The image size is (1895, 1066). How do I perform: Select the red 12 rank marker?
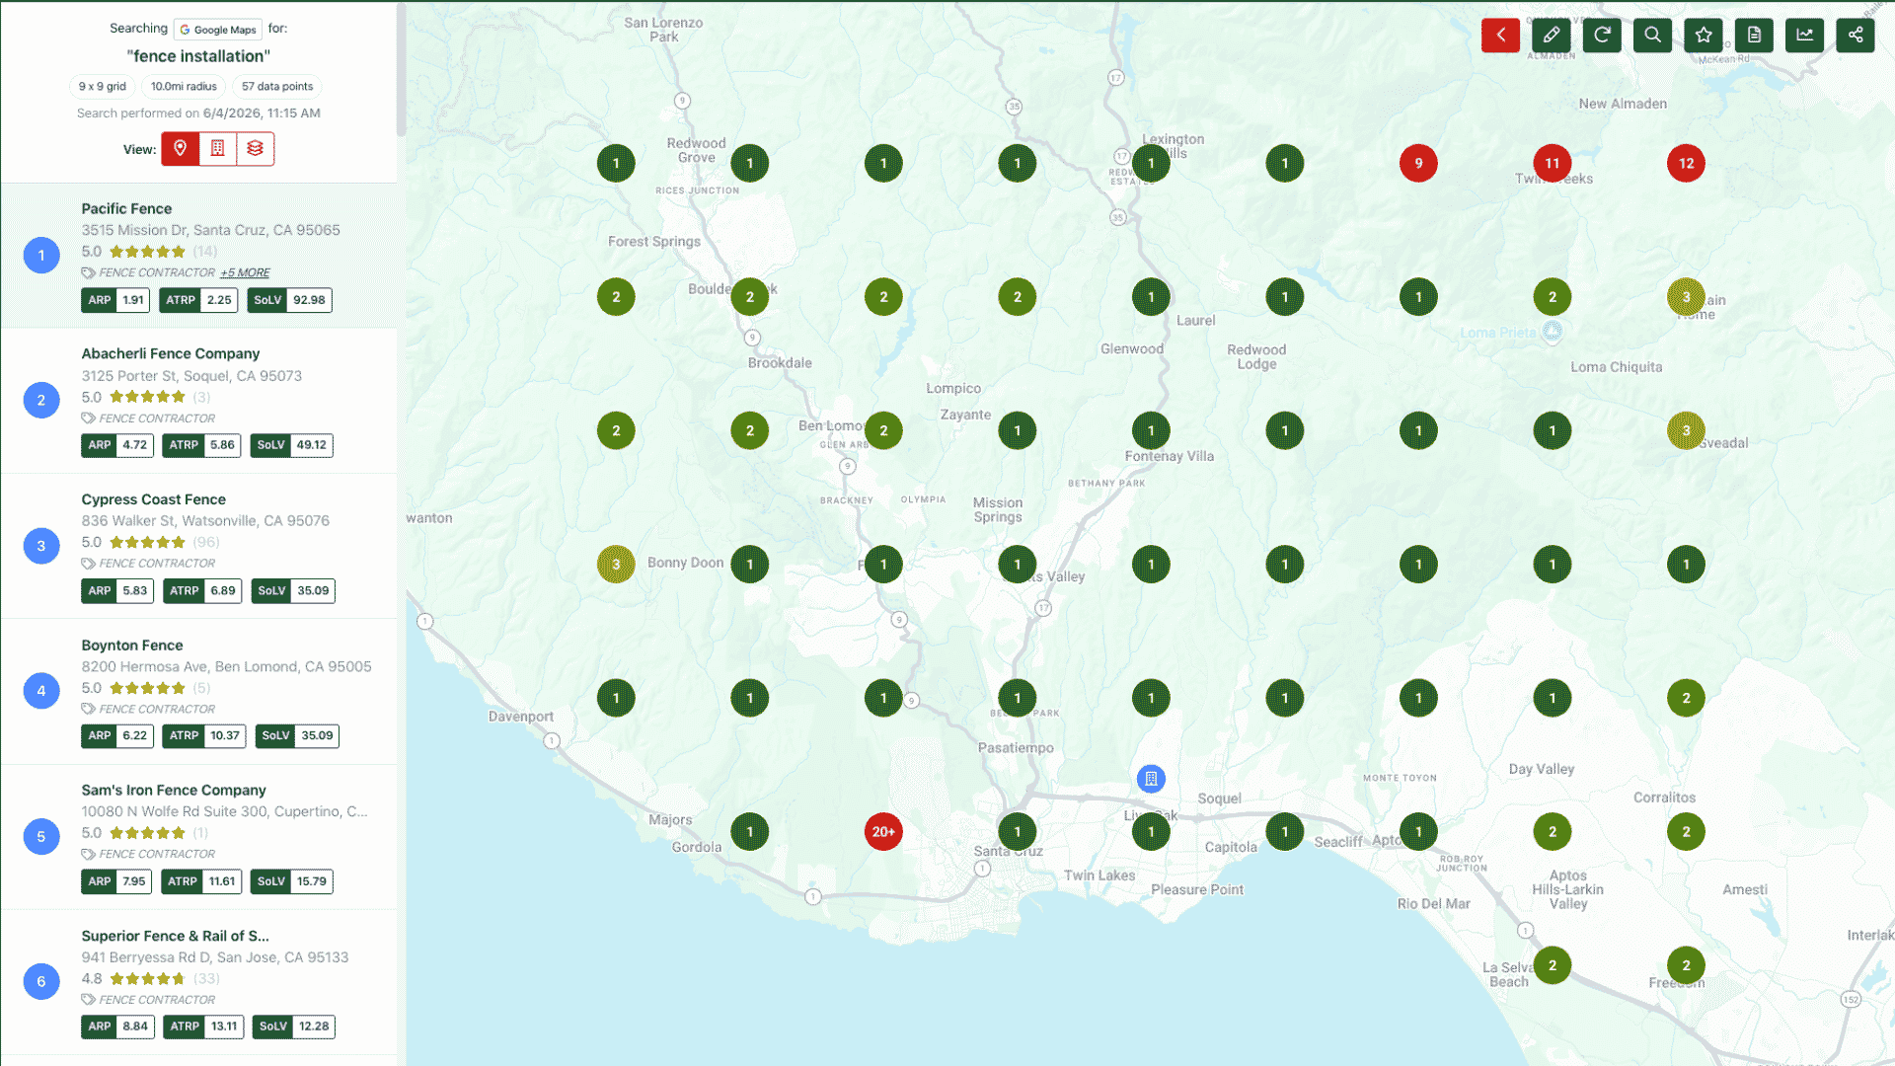(1686, 164)
